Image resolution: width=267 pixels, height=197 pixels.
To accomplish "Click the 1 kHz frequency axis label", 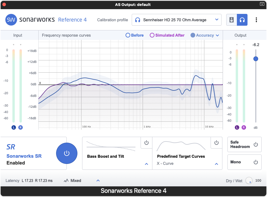I will coord(147,127).
